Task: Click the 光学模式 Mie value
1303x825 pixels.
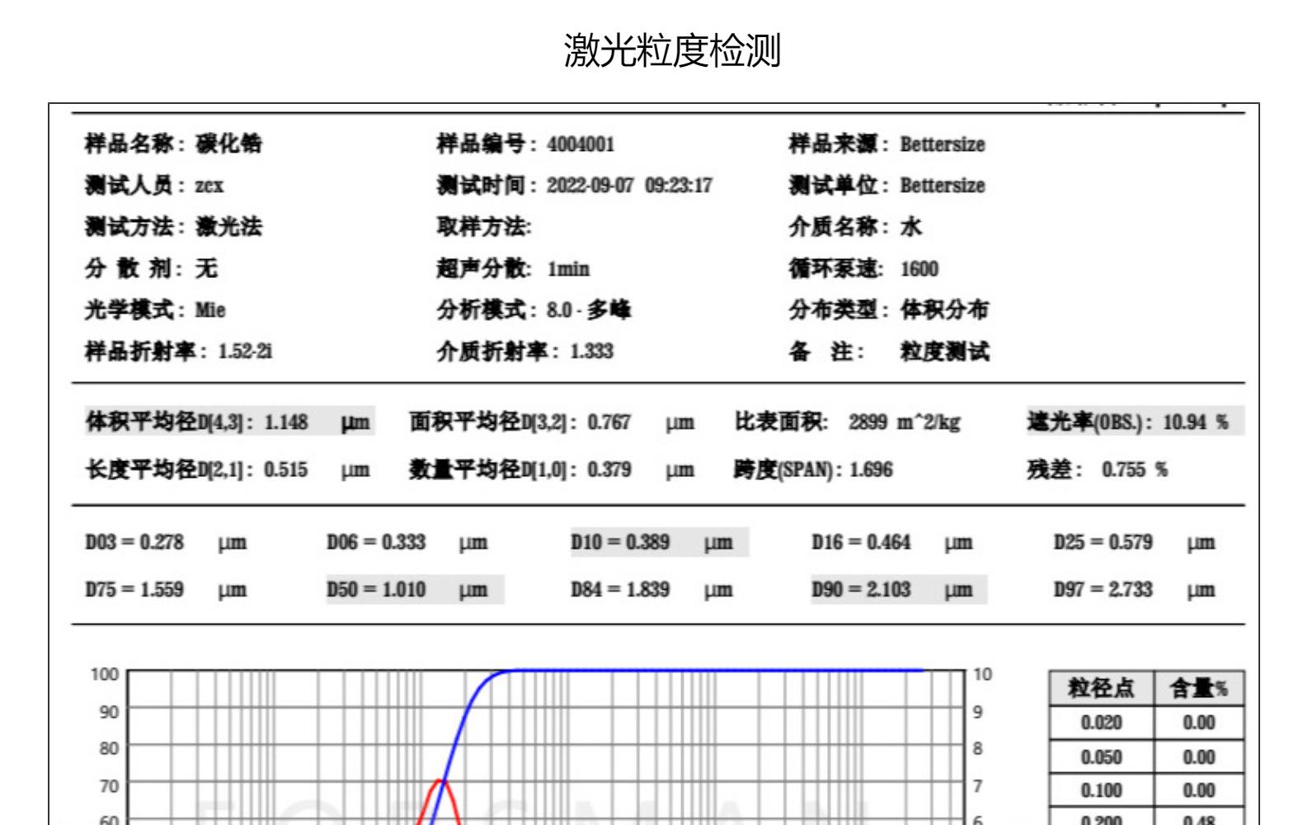Action: pyautogui.click(x=210, y=310)
